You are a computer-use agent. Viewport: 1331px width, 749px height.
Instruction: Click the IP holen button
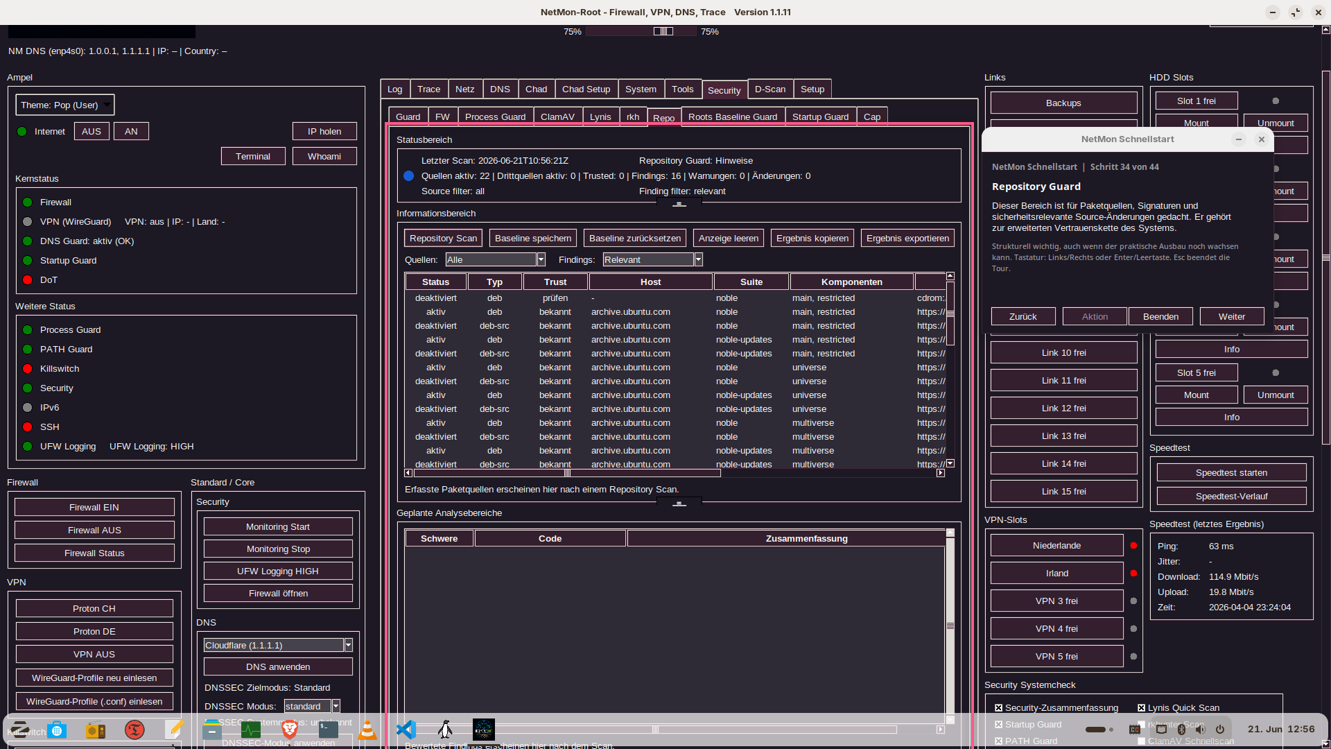[324, 132]
